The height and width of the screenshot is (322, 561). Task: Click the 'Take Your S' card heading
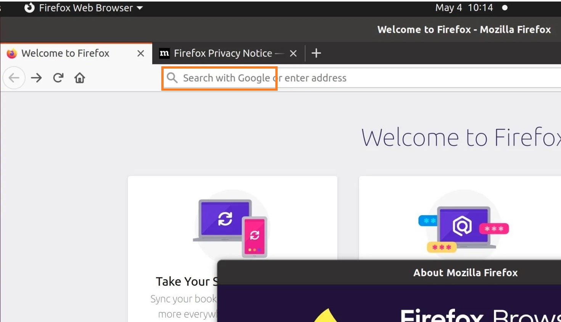tap(187, 281)
